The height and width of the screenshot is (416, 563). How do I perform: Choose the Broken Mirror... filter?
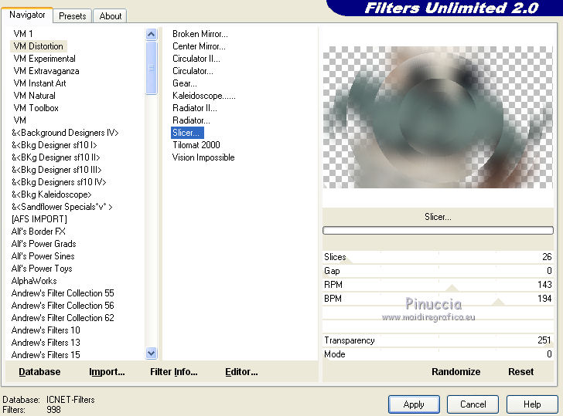[200, 34]
